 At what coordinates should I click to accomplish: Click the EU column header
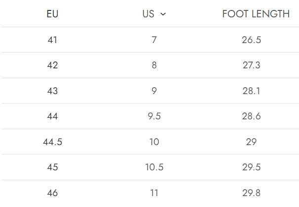pyautogui.click(x=52, y=14)
